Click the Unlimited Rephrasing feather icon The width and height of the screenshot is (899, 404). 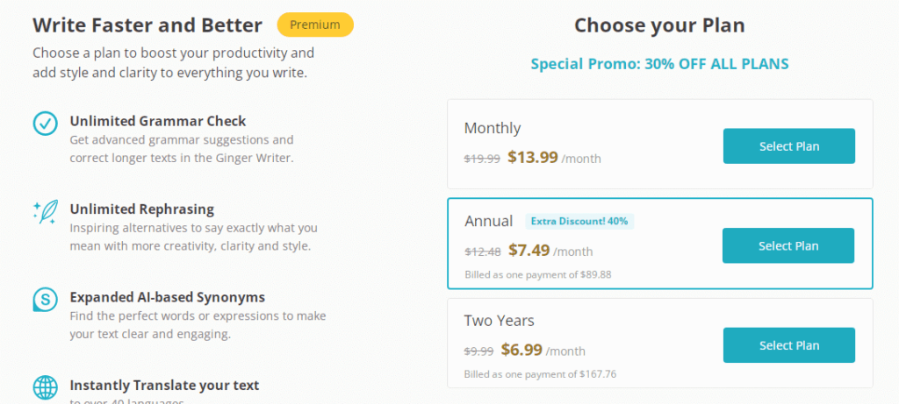pyautogui.click(x=45, y=212)
